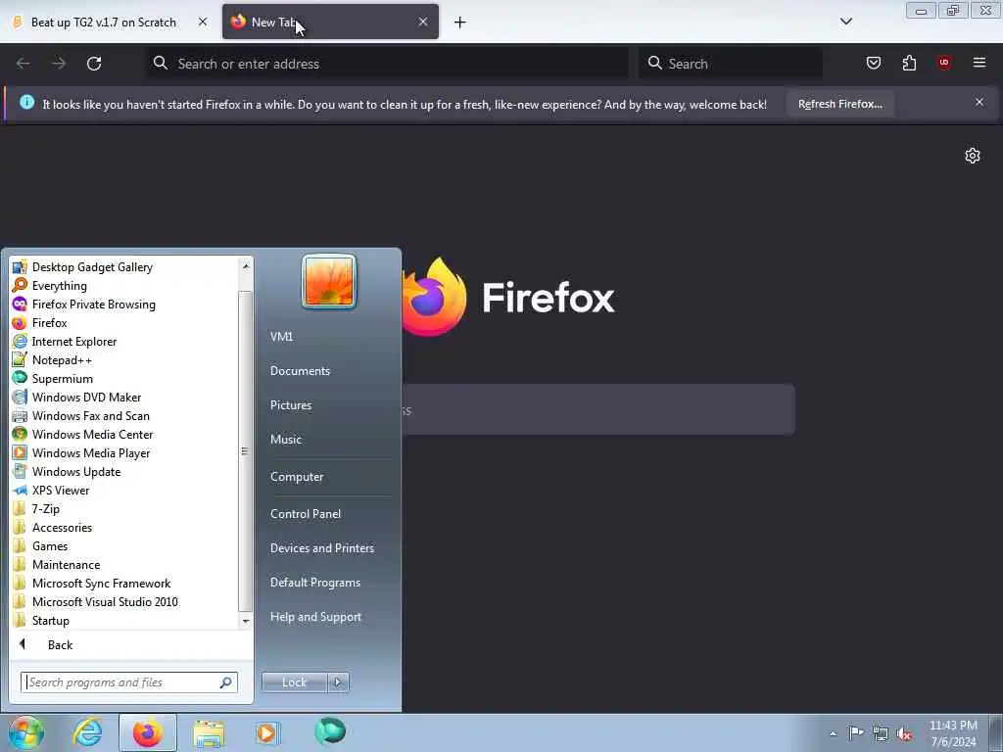1003x752 pixels.
Task: Dismiss the Firefox refresh notification bar
Action: [x=979, y=102]
